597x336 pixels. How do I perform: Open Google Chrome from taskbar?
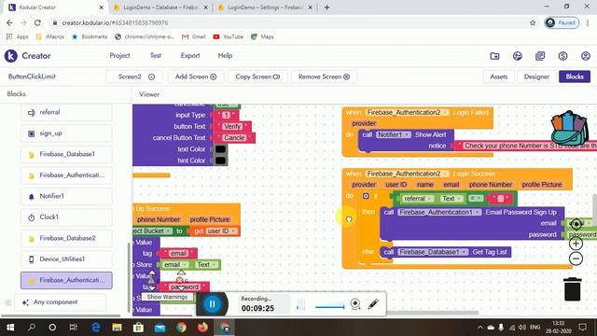pyautogui.click(x=181, y=328)
